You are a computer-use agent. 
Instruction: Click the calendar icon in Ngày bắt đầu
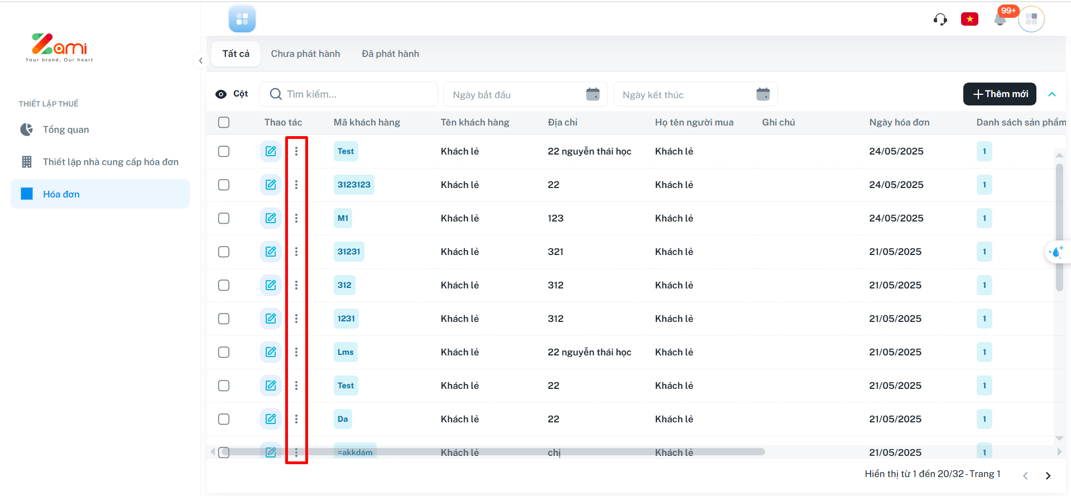coord(593,94)
